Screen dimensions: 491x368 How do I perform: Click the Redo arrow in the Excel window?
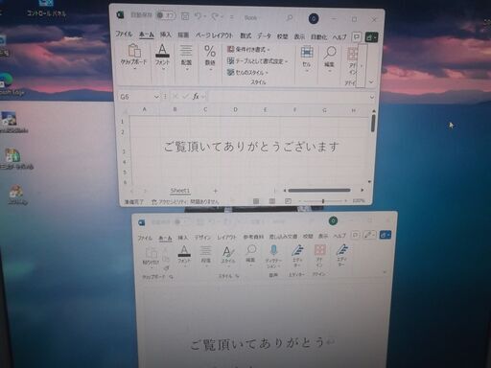(215, 16)
